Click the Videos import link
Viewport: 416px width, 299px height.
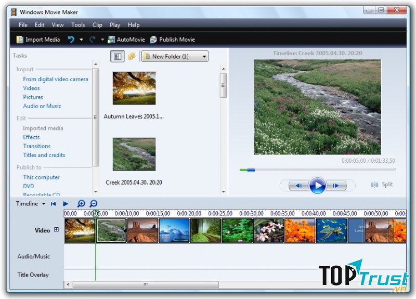[x=31, y=88]
